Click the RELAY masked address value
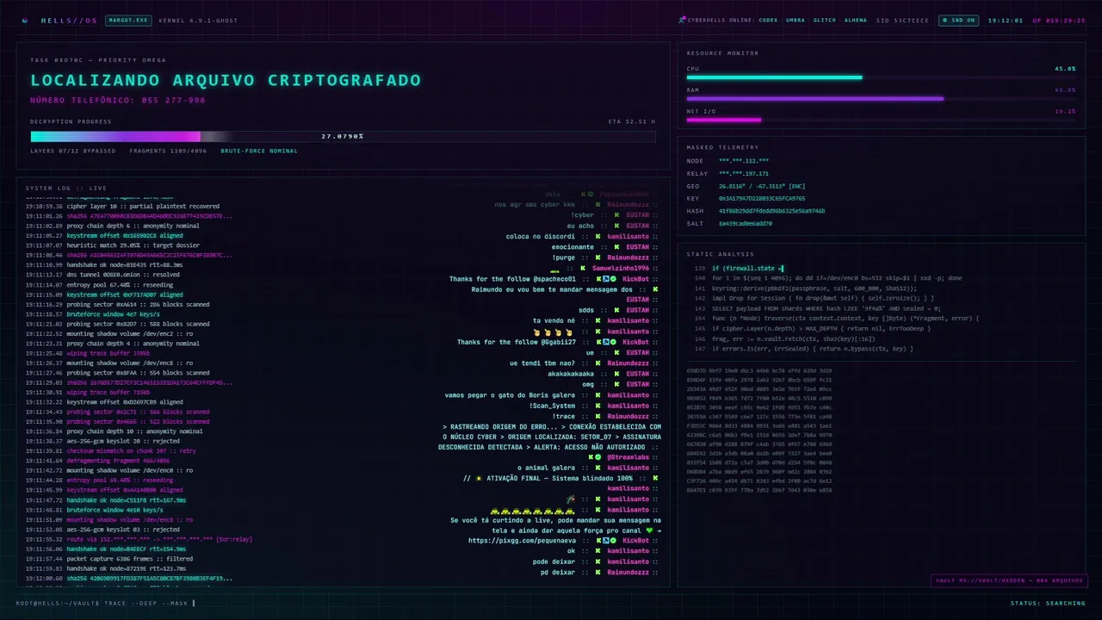 744,173
